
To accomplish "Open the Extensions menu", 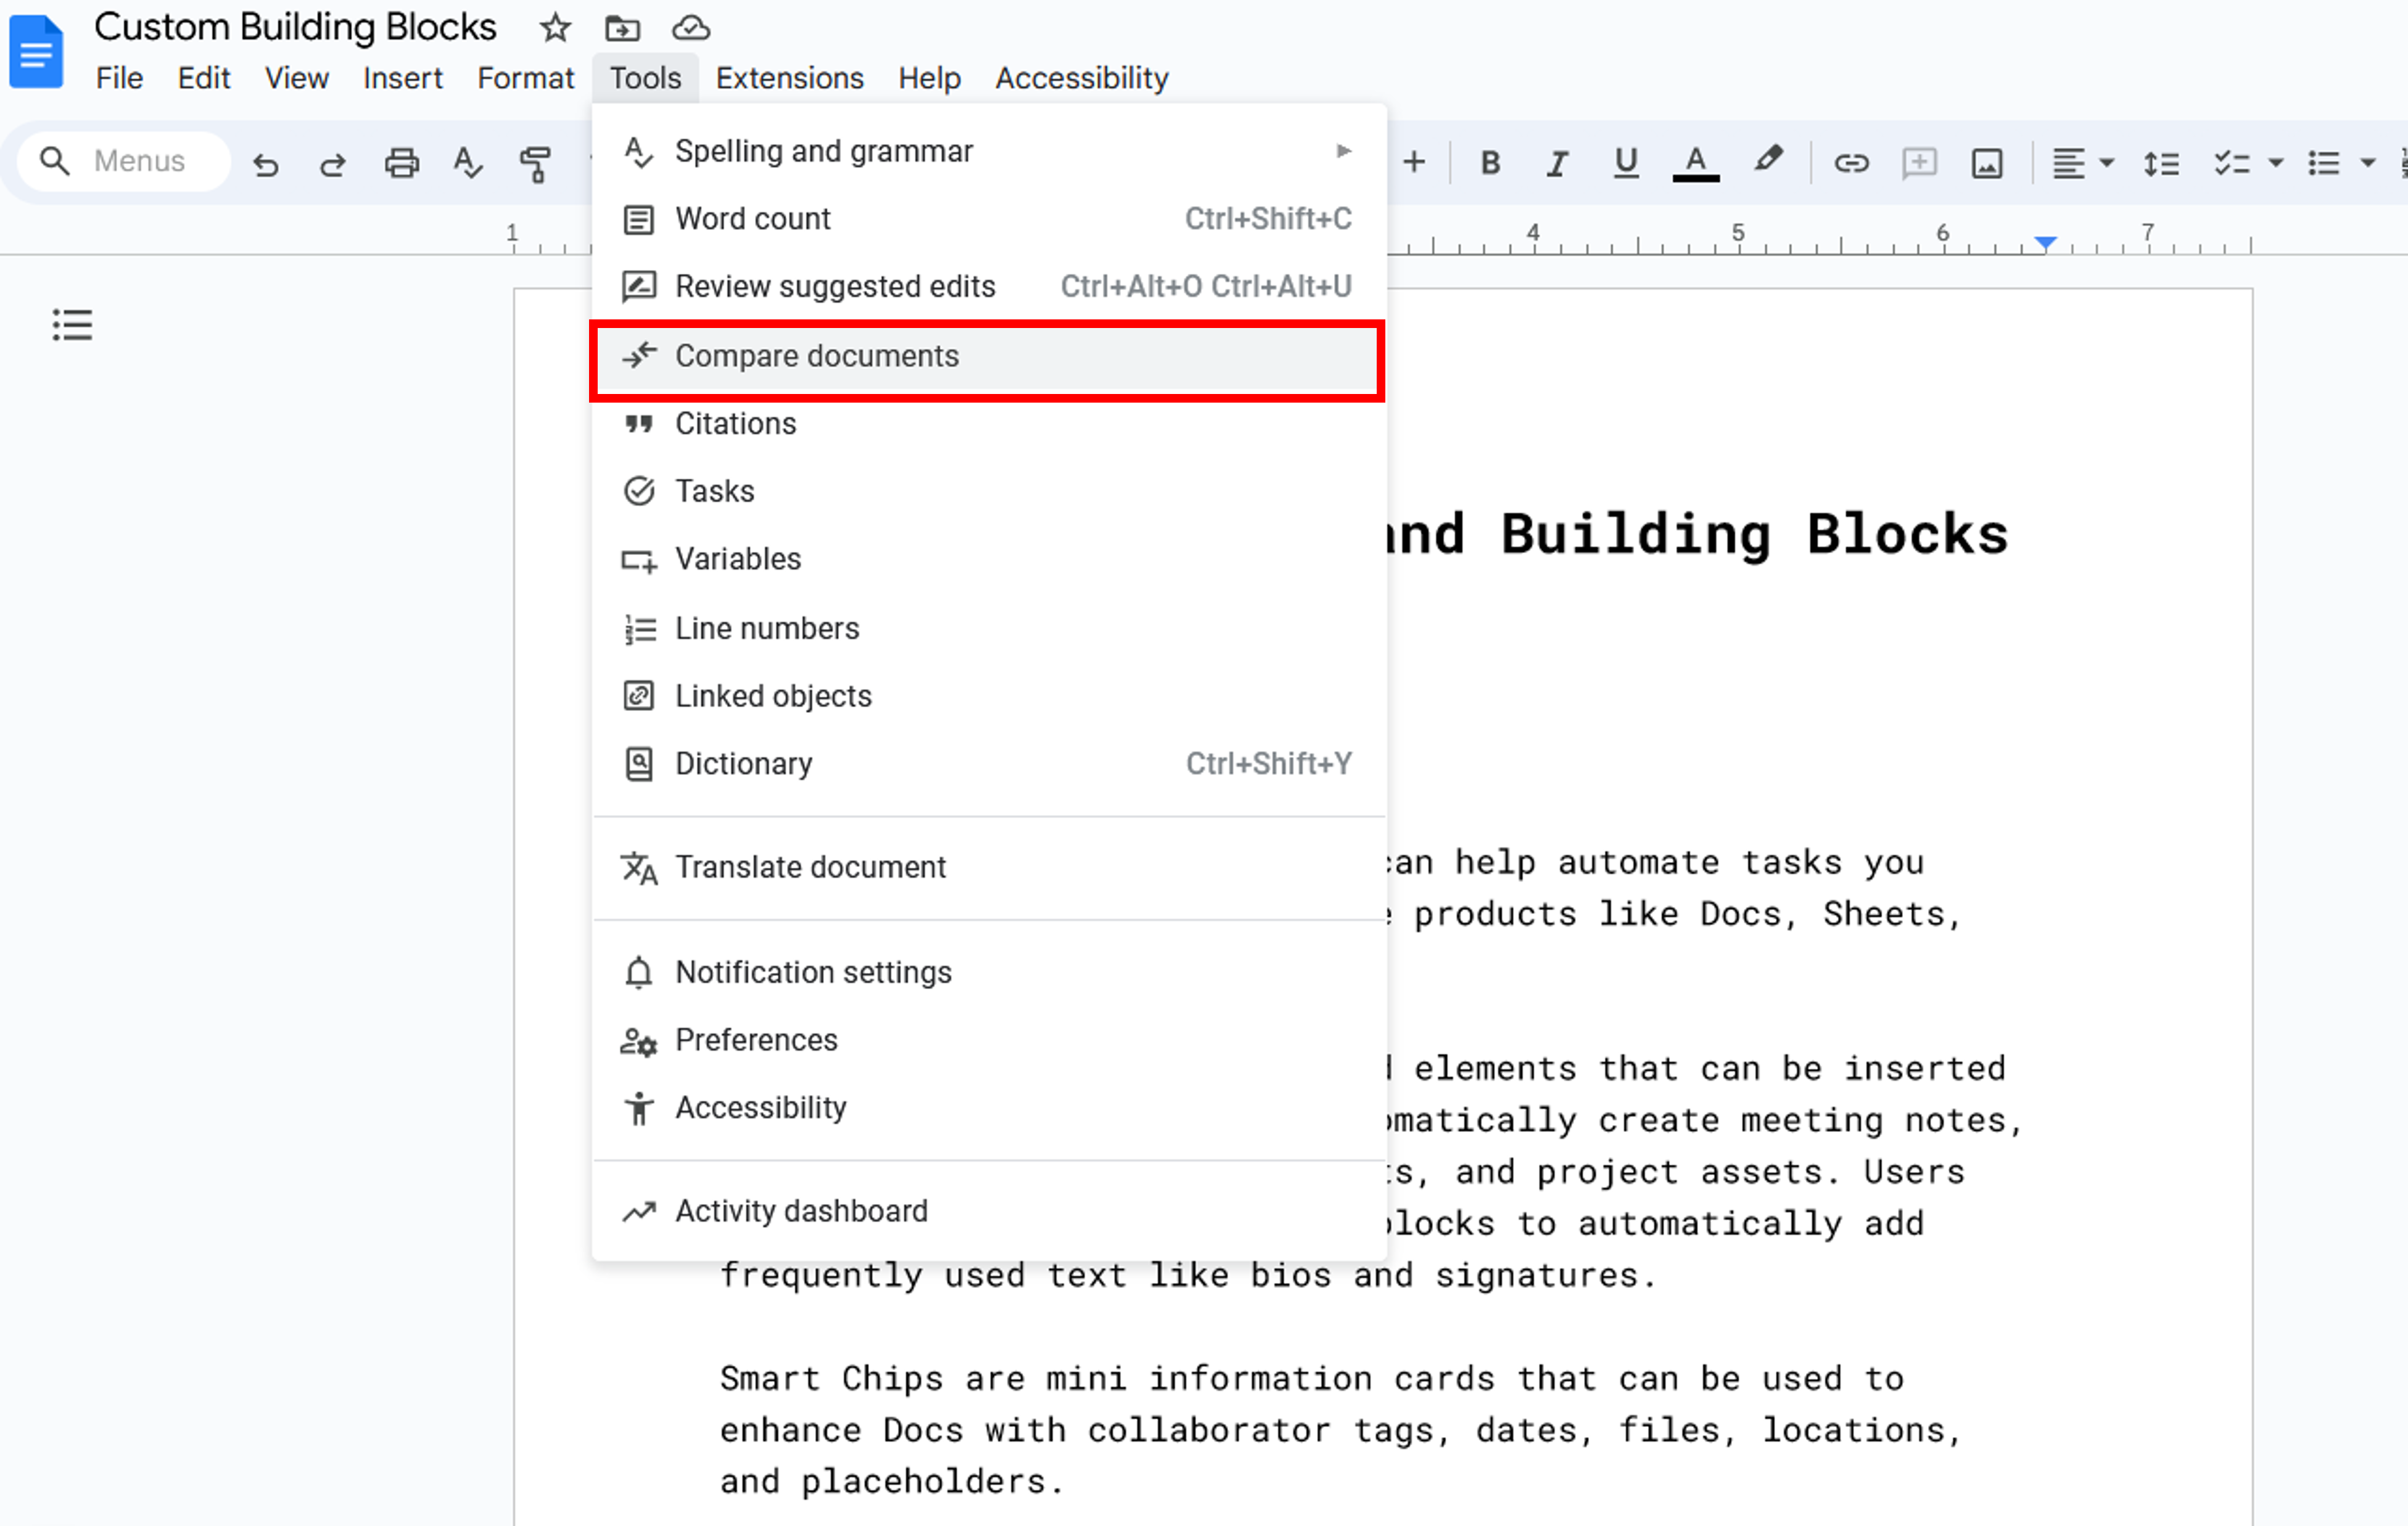I will (789, 78).
